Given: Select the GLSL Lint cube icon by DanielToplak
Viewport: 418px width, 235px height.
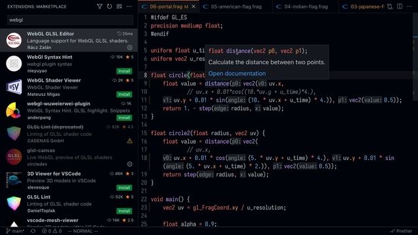Looking at the screenshot, I should 14,204.
